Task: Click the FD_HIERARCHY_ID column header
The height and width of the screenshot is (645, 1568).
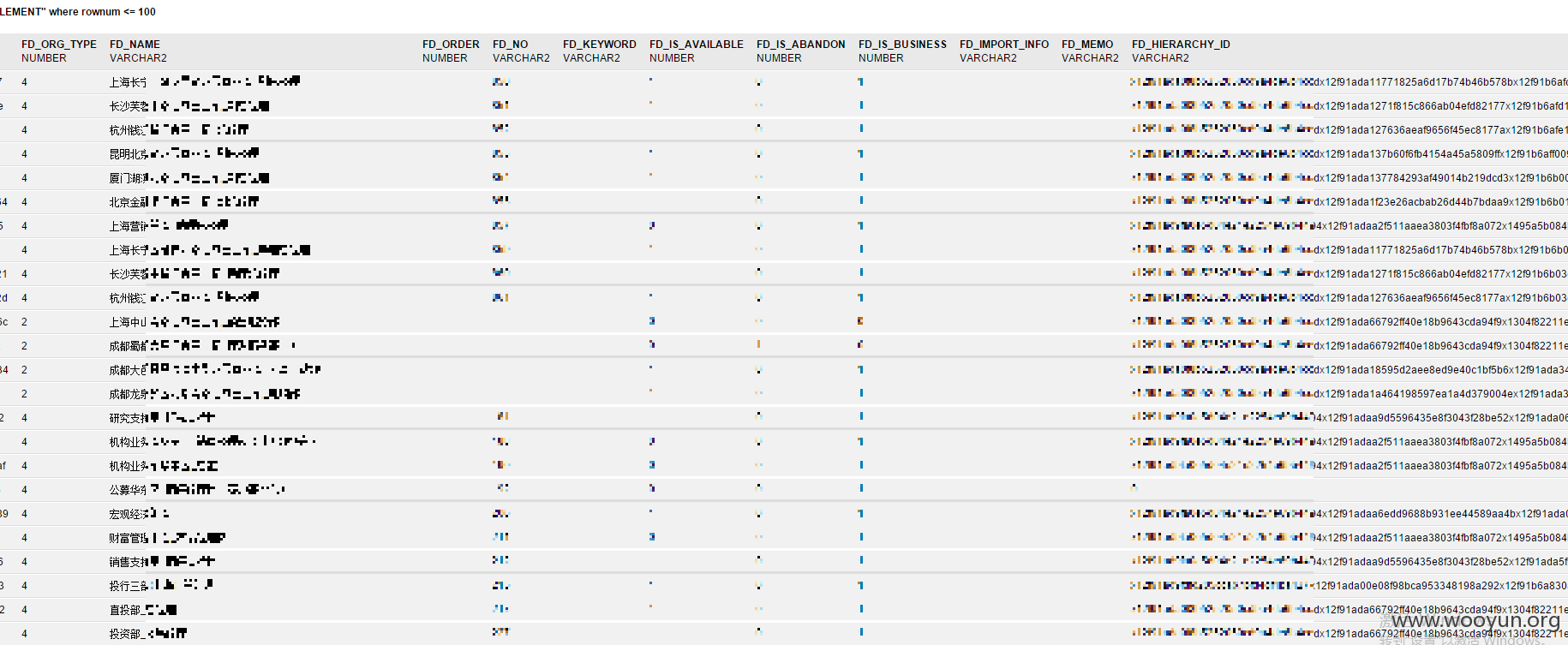Action: (x=1181, y=45)
